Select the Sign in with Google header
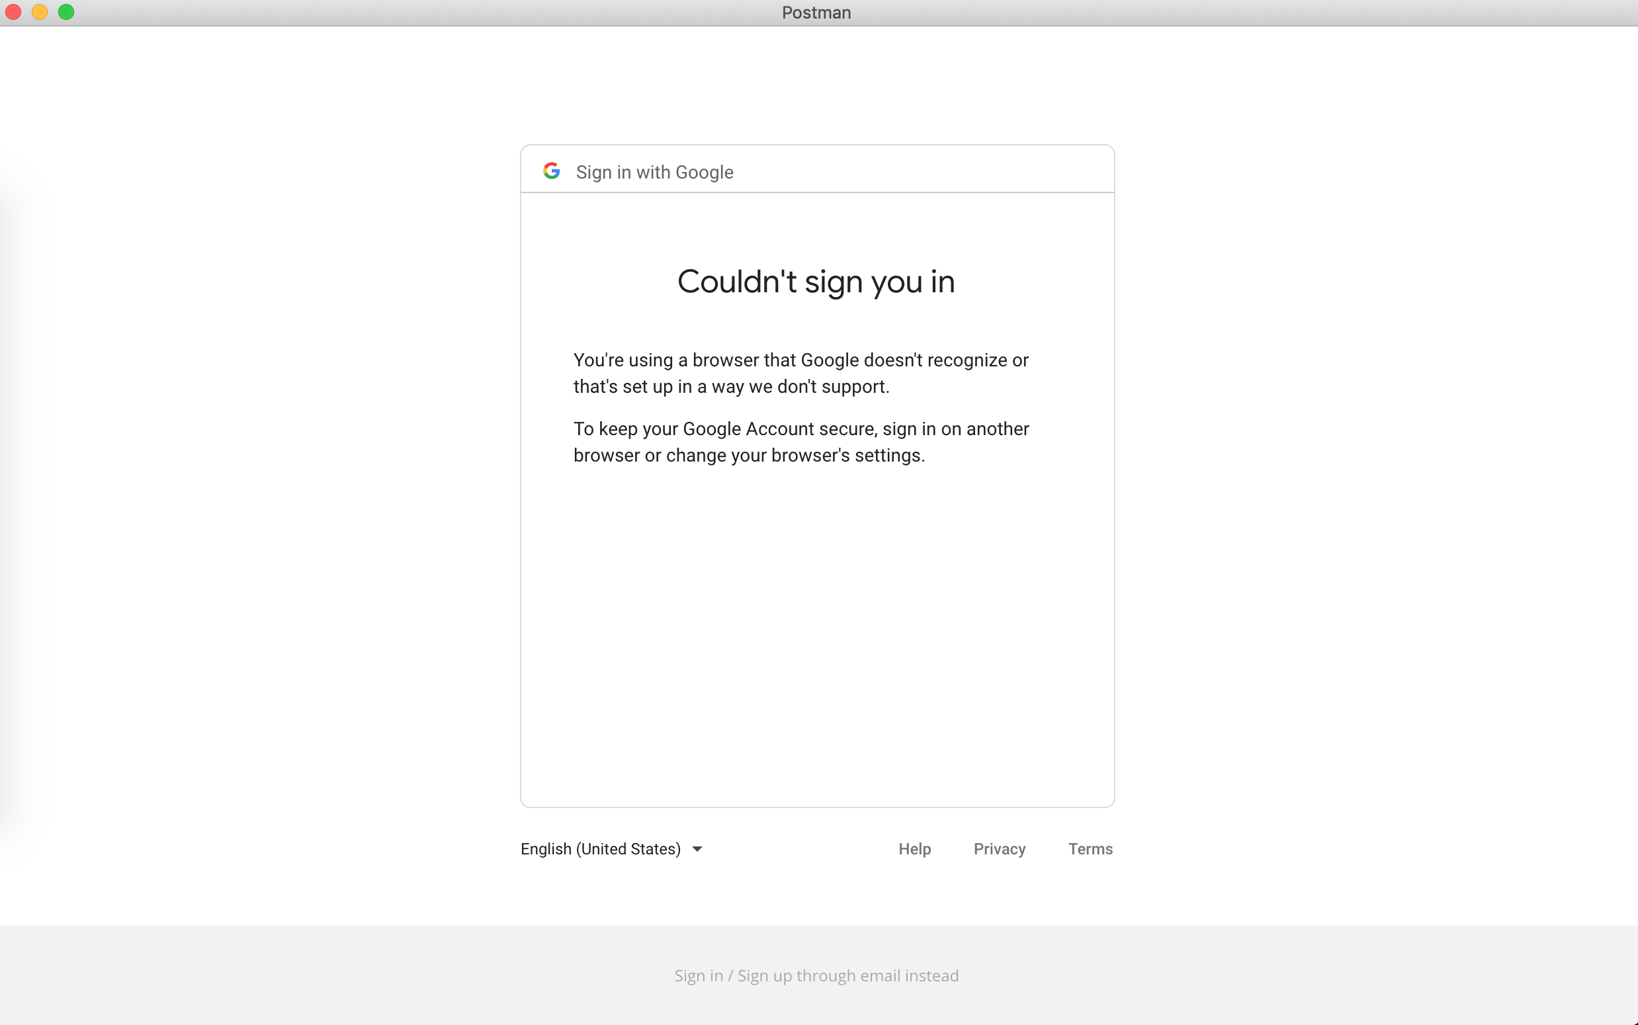The height and width of the screenshot is (1025, 1638). 654,172
